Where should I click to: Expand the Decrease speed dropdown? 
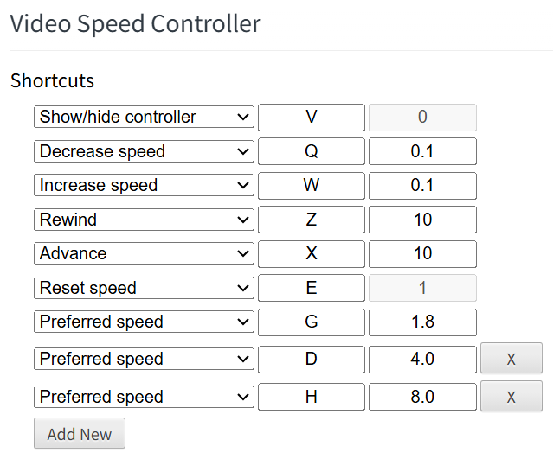[144, 151]
